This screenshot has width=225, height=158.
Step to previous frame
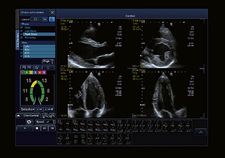pyautogui.click(x=44, y=128)
